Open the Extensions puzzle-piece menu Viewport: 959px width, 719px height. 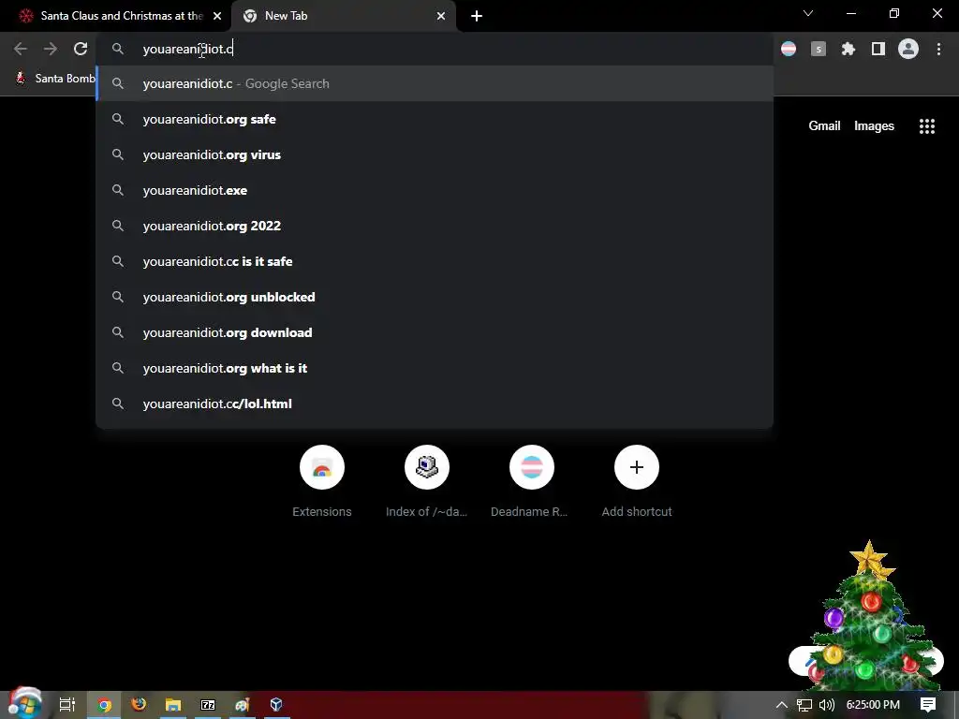pos(848,49)
